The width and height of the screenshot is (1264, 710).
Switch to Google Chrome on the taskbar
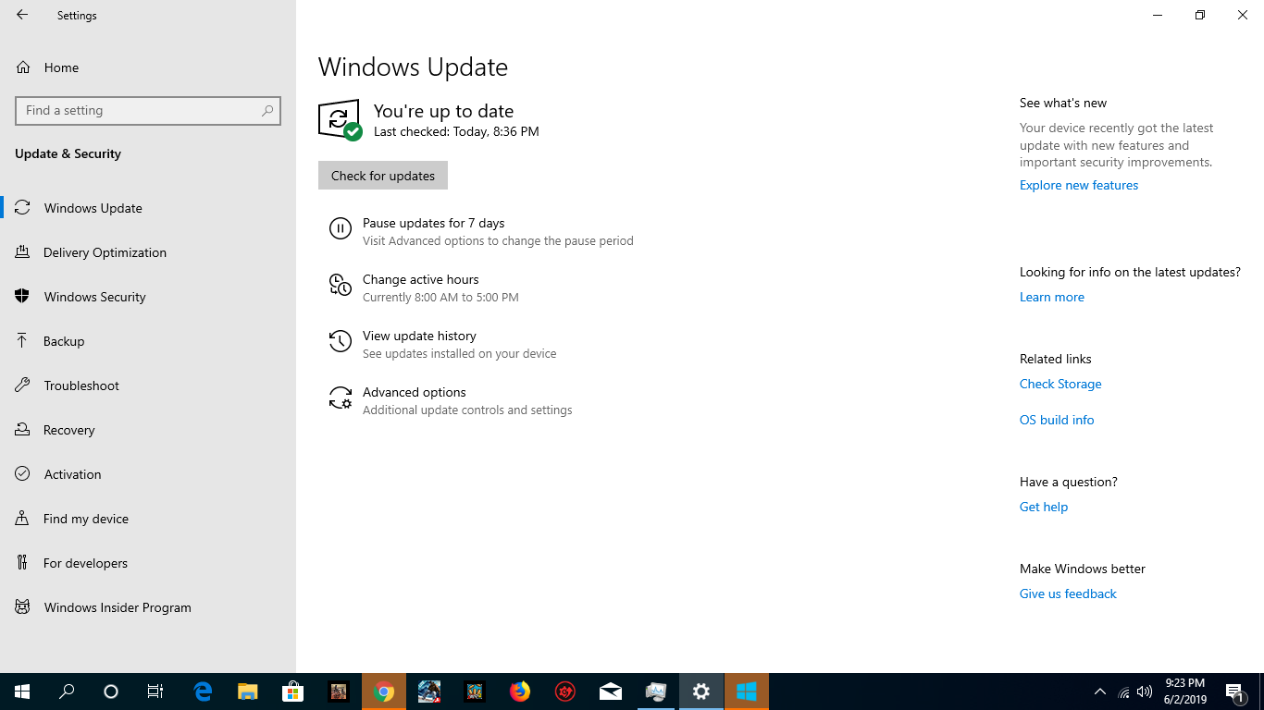[384, 692]
